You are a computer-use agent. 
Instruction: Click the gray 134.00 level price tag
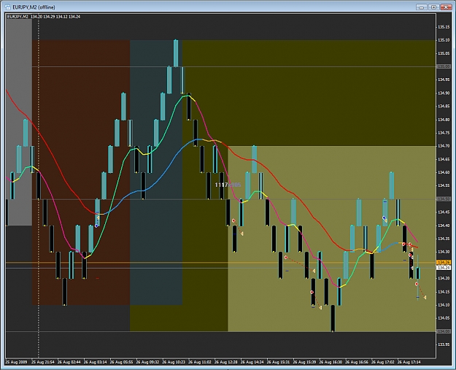pos(444,331)
